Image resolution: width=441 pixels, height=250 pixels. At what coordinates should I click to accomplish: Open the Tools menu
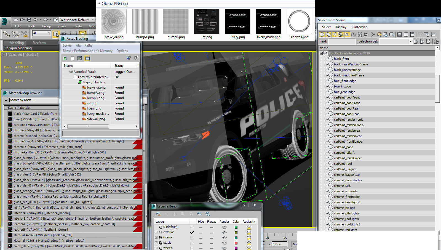[31, 26]
